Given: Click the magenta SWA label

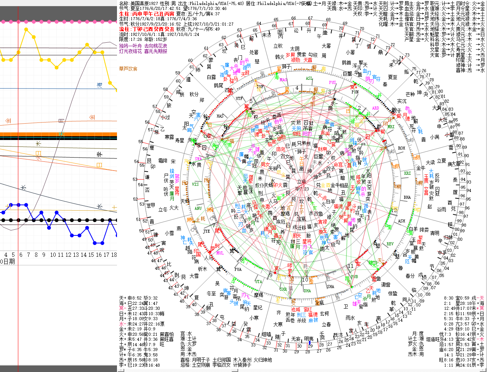Looking at the screenshot, I should point(198,158).
